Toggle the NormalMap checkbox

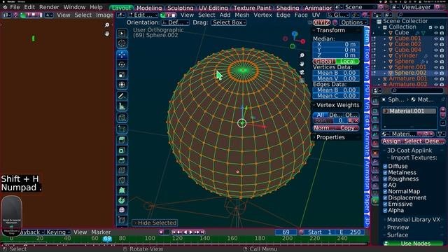point(385,191)
